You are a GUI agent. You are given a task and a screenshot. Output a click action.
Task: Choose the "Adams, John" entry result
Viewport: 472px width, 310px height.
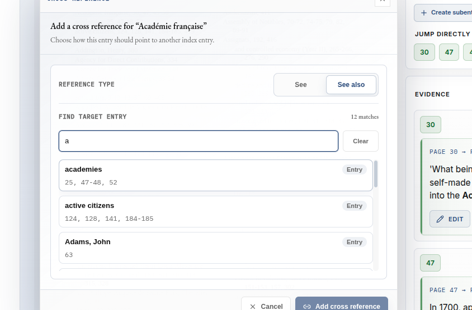pyautogui.click(x=215, y=248)
